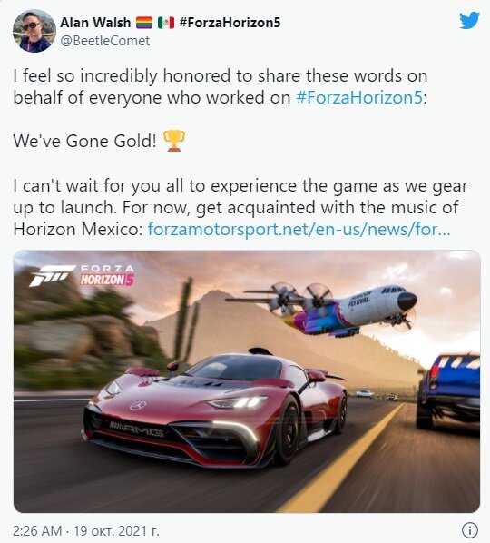Image resolution: width=490 pixels, height=543 pixels.
Task: Open the #ForzaHorizon5 hashtag in tweet text
Action: [359, 98]
